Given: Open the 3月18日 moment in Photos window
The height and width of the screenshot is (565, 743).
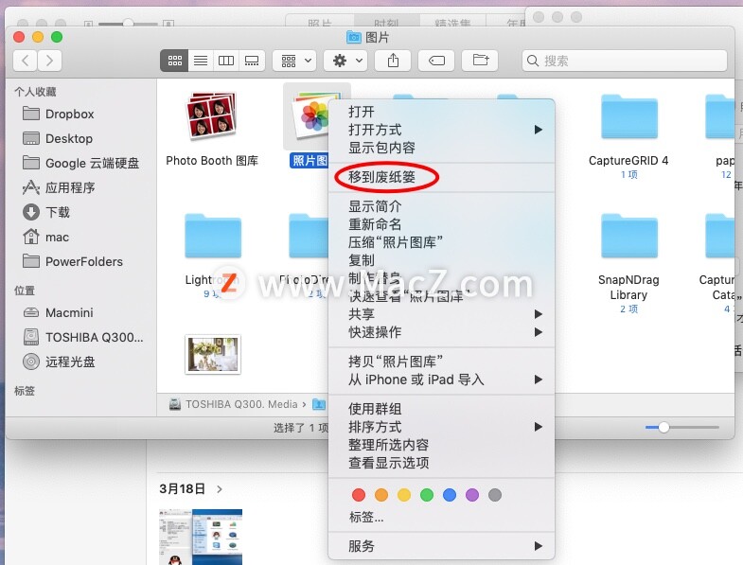Looking at the screenshot, I should [190, 488].
